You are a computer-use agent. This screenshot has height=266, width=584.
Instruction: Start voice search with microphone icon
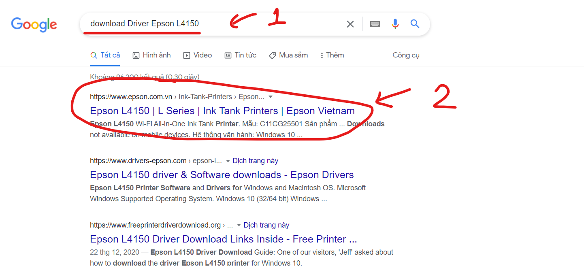(x=395, y=24)
